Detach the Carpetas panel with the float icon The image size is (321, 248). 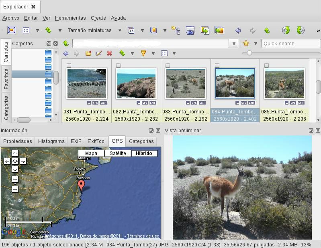(49, 44)
